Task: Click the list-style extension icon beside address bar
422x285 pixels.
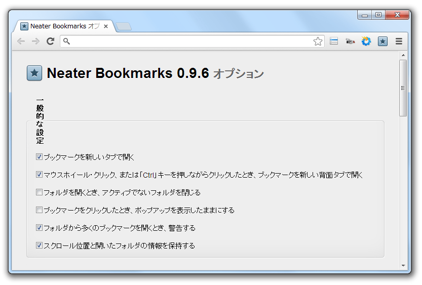Action: [x=334, y=41]
